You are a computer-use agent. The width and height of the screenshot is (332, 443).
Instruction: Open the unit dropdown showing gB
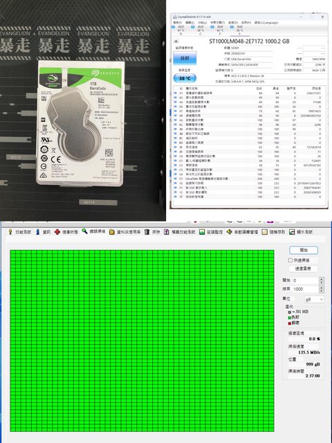tap(314, 299)
